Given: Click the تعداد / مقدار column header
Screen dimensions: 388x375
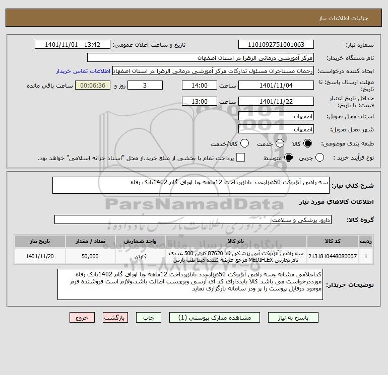Looking at the screenshot, I should tap(90, 241).
